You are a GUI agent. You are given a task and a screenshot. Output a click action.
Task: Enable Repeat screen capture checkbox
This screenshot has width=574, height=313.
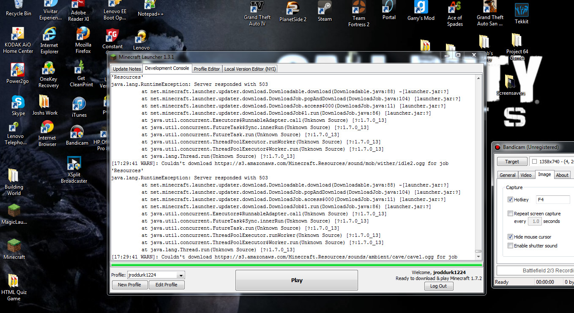click(510, 214)
